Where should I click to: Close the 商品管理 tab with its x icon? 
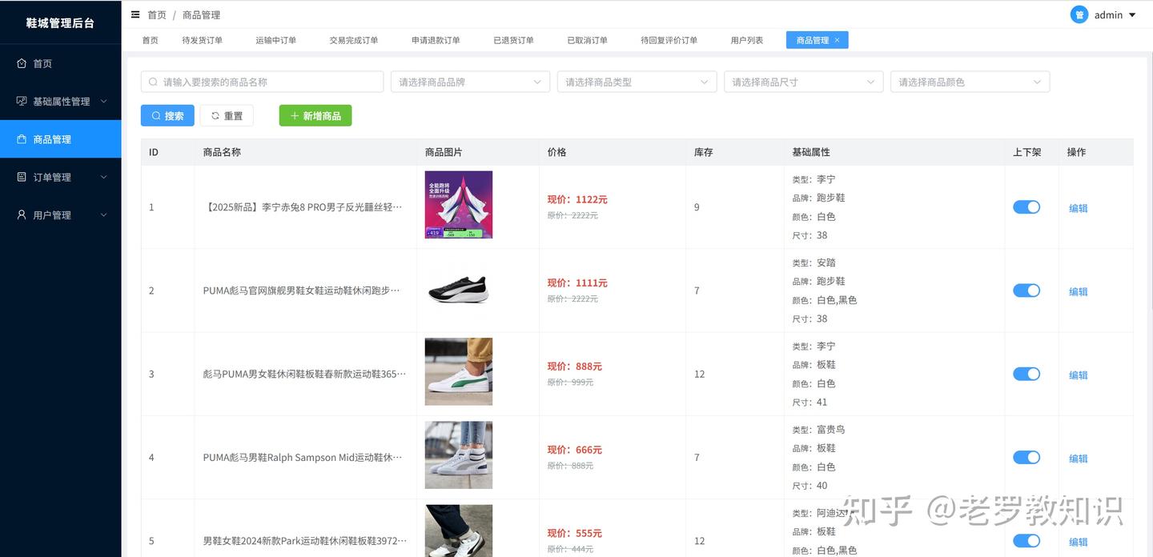[838, 40]
